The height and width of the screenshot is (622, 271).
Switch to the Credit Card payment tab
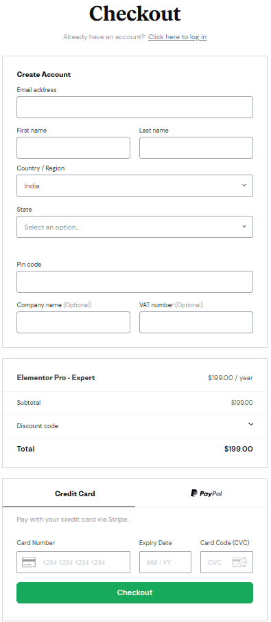tap(69, 493)
